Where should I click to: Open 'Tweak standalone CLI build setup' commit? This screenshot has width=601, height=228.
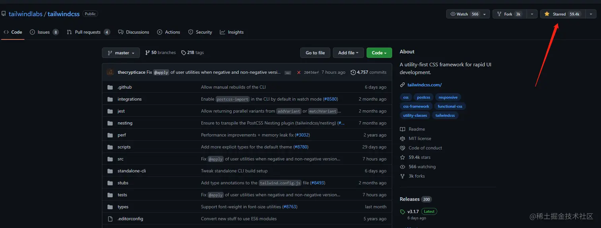tap(234, 171)
